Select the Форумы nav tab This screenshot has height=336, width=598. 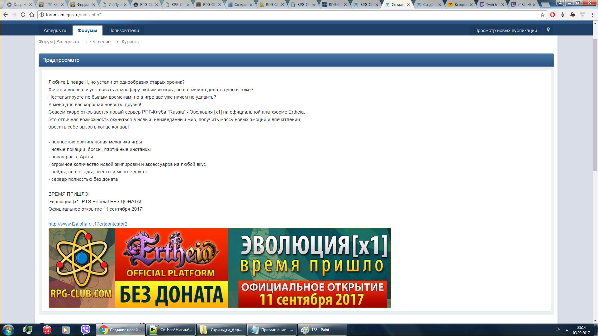(x=87, y=30)
